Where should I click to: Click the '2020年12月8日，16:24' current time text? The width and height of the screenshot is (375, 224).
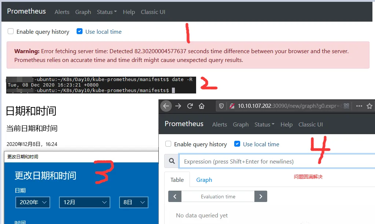tap(32, 144)
